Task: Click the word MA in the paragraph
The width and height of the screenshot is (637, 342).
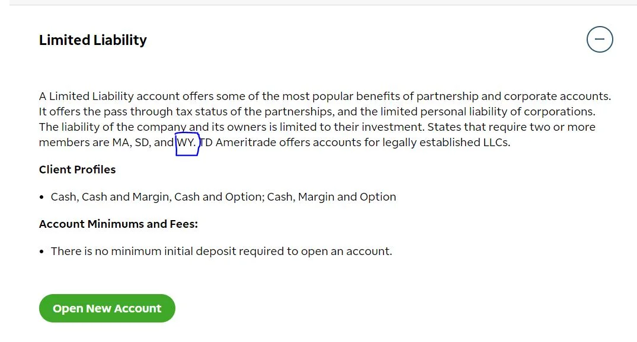Action: click(x=122, y=143)
